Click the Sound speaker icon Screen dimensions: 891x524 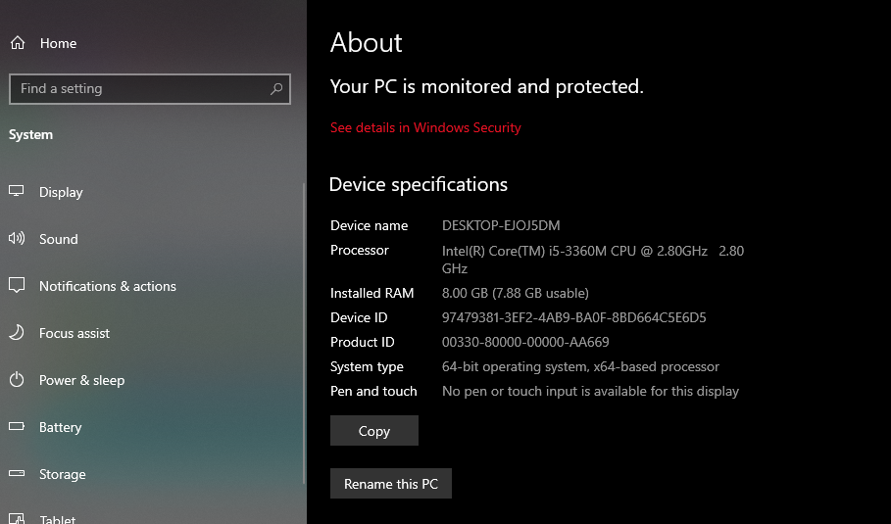pyautogui.click(x=17, y=238)
